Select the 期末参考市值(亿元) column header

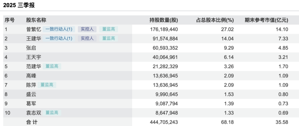266,20
